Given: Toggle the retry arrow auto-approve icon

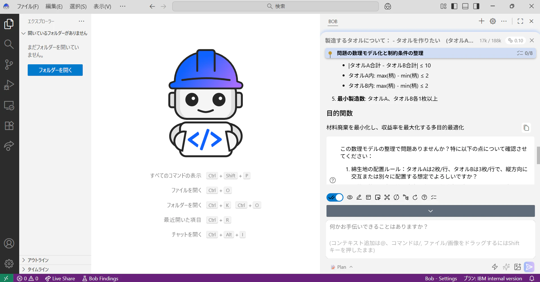Looking at the screenshot, I should tap(415, 197).
